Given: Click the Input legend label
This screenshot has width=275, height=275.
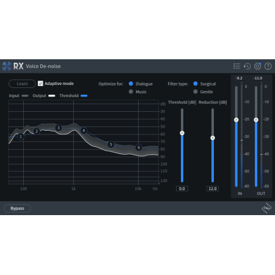Looking at the screenshot, I should [x=14, y=96].
